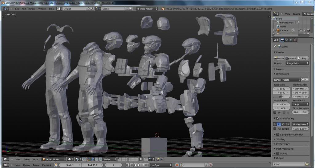Open the outliner editor type icon
The image size is (315, 168).
[x=276, y=14]
